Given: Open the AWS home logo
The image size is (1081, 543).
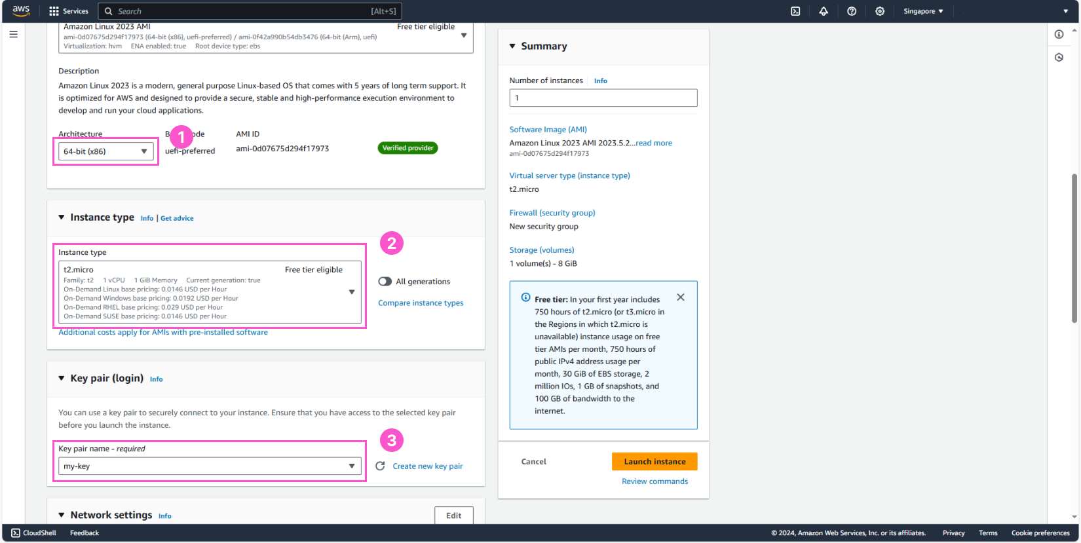Looking at the screenshot, I should [x=21, y=10].
